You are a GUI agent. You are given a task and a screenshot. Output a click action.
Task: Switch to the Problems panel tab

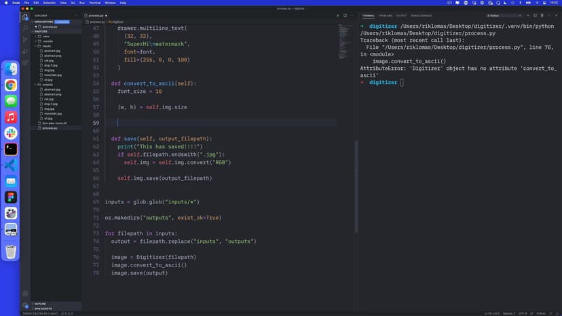click(386, 15)
